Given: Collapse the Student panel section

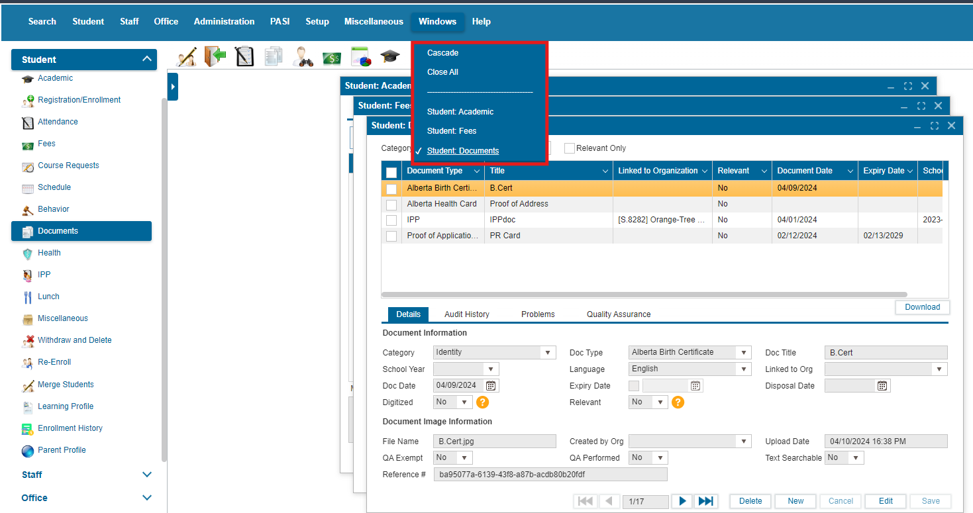Looking at the screenshot, I should coord(148,59).
